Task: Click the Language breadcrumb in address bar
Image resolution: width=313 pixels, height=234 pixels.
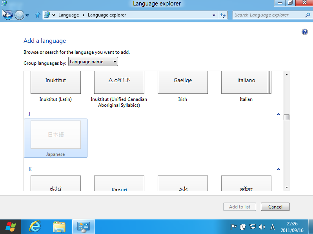Action: [x=68, y=15]
